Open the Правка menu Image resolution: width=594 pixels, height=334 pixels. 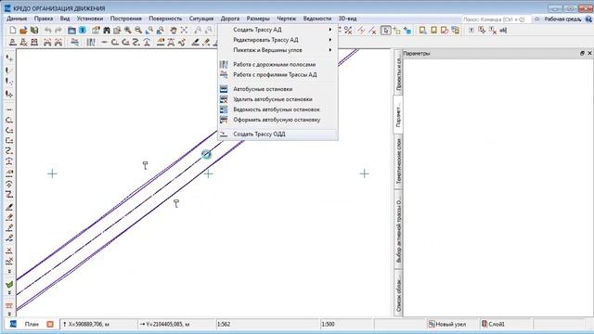point(44,19)
